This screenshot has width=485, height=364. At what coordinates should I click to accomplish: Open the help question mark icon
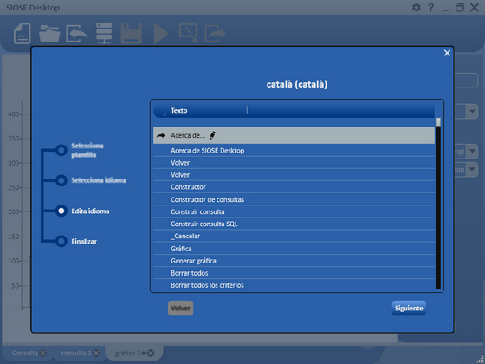coord(431,8)
